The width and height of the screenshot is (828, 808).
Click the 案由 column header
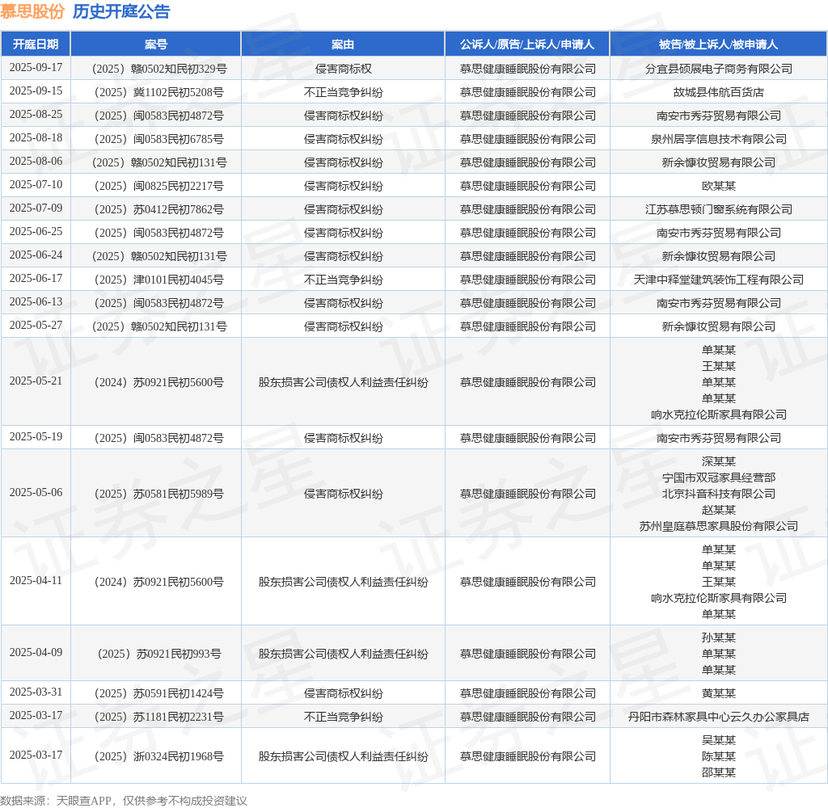tap(343, 44)
